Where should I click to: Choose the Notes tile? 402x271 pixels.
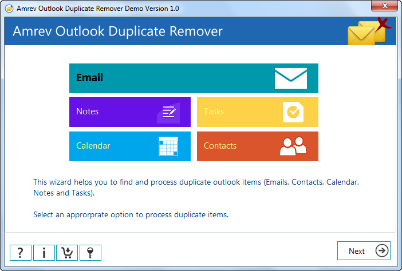click(x=130, y=112)
